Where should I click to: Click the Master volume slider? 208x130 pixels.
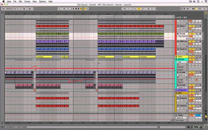pyautogui.click(x=192, y=115)
